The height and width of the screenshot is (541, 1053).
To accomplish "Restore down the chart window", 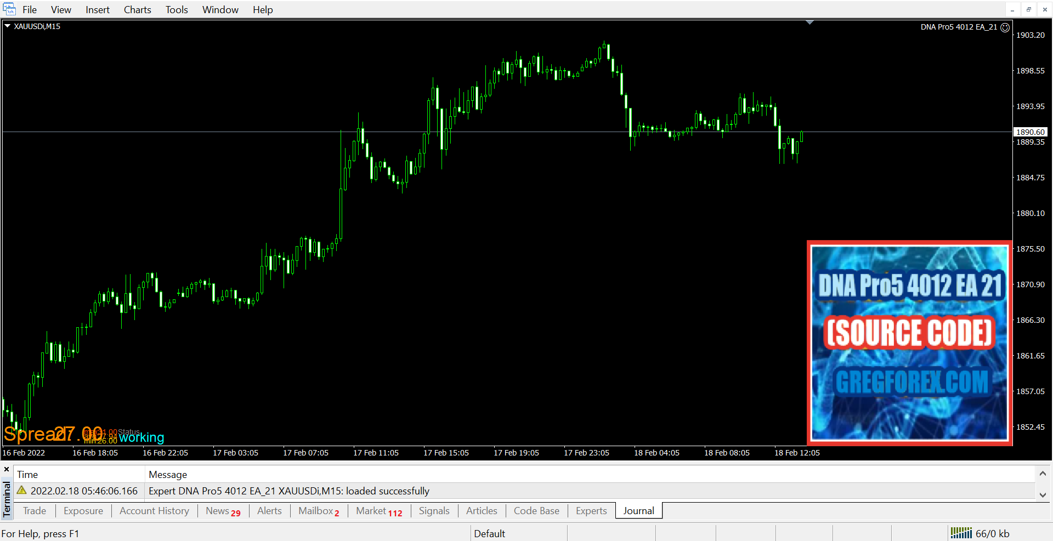I will [x=1028, y=9].
